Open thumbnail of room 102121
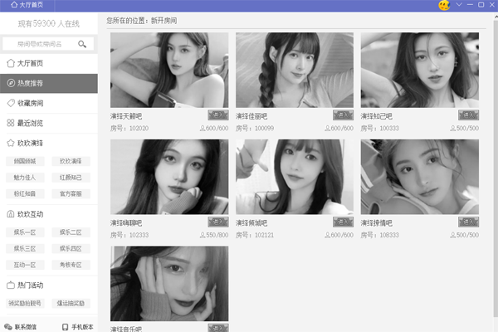 295,177
